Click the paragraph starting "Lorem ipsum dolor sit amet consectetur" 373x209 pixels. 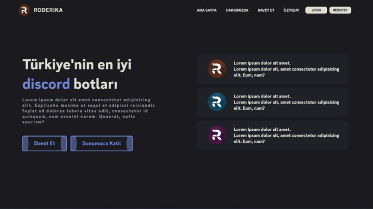coord(88,111)
